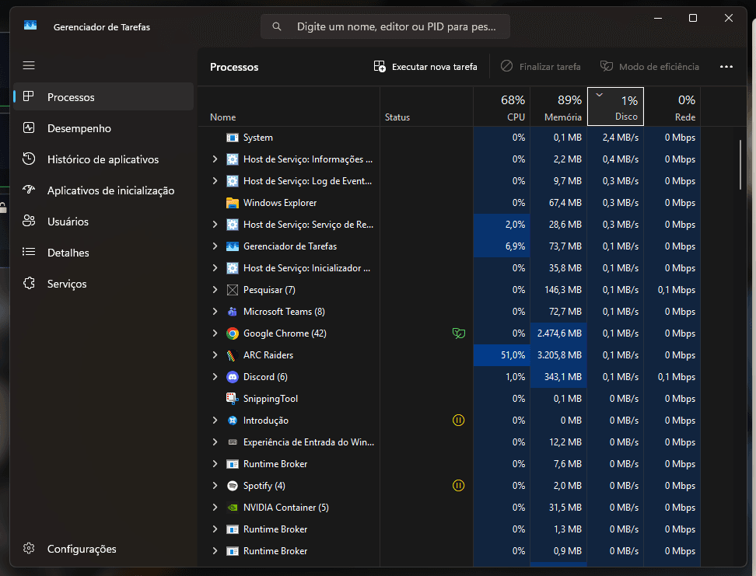756x576 pixels.
Task: Click Executar nova tarefa button
Action: [425, 67]
